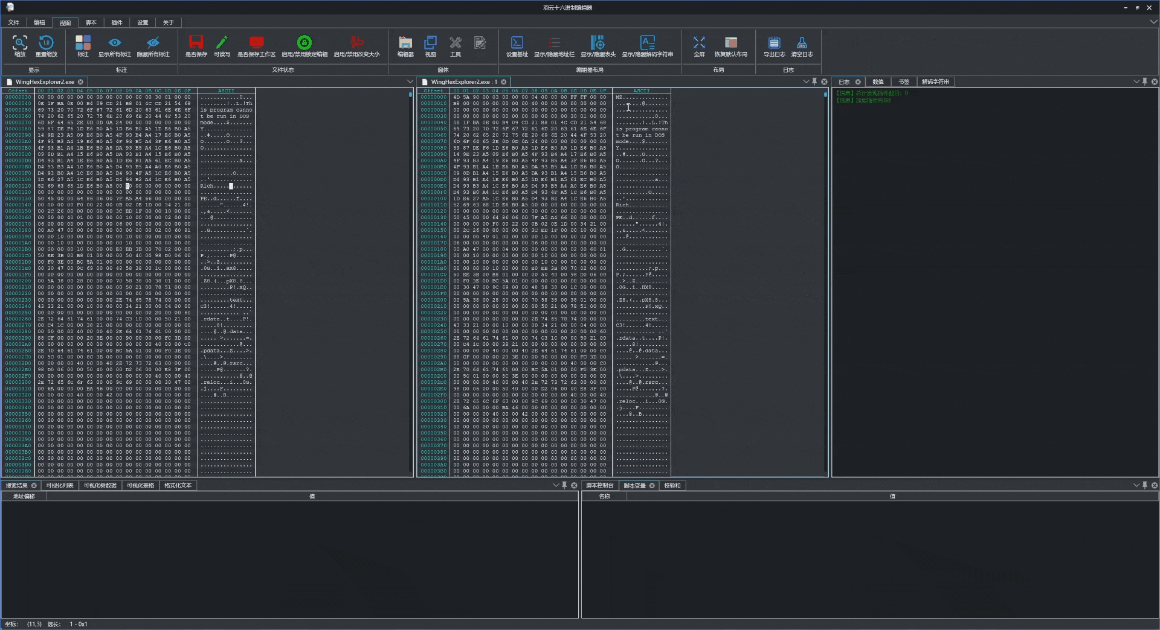1160x630 pixels.
Task: Toggle 显示所有标注 eye icon
Action: 115,43
